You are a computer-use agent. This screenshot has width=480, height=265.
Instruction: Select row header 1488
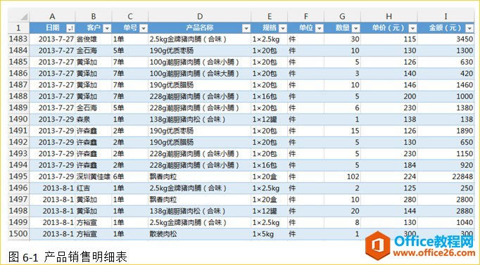click(18, 96)
